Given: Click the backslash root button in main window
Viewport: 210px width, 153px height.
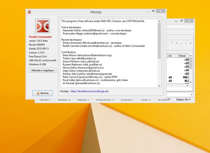Looking at the screenshot, I should coord(176,43).
